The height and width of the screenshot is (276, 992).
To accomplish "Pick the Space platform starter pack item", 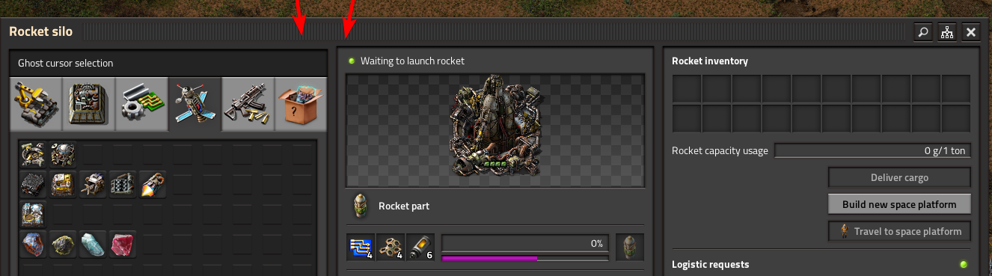I will tap(33, 214).
